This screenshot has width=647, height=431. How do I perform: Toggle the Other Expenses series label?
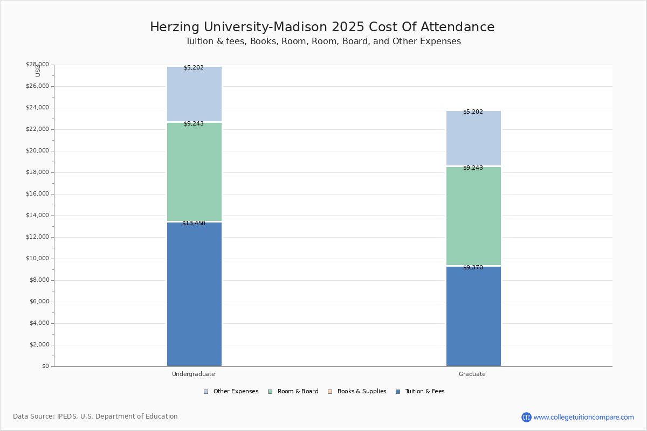point(236,392)
